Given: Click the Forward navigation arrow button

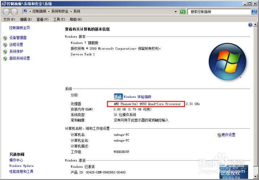Looking at the screenshot, I should (x=14, y=12).
